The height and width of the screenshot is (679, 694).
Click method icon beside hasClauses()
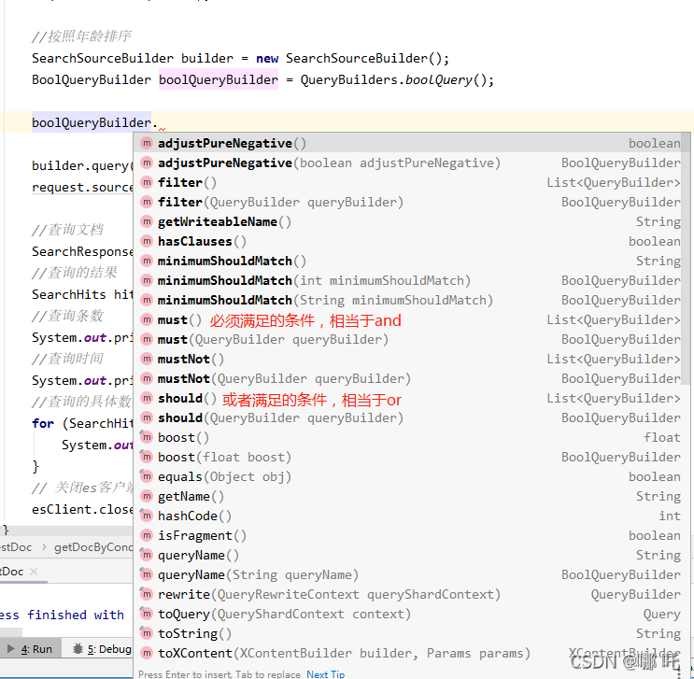pos(147,241)
